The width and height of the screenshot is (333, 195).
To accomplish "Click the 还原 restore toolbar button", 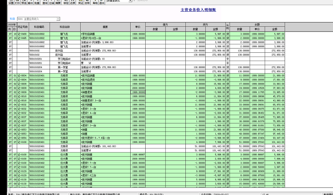I will (x=72, y=3).
